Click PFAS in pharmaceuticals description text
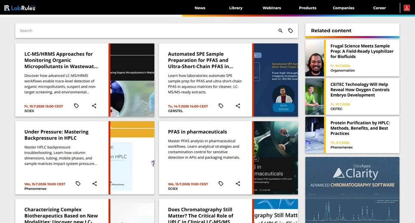The image size is (415, 223). tap(204, 149)
